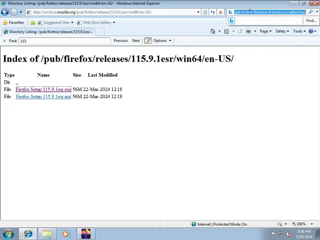This screenshot has width=320, height=240.
Task: Open the parent directory '..' link
Action: pos(17,82)
